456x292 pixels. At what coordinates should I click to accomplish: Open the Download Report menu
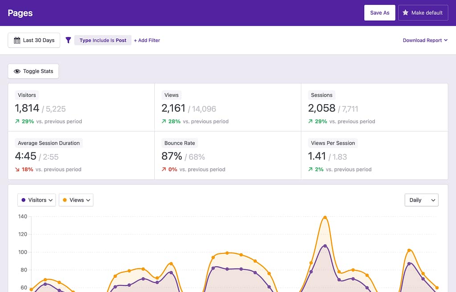click(425, 41)
